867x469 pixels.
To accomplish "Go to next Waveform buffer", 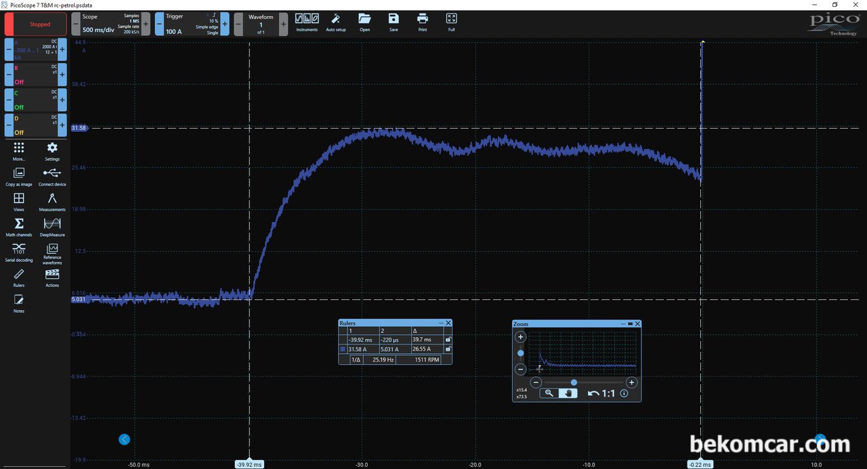I will pyautogui.click(x=283, y=24).
